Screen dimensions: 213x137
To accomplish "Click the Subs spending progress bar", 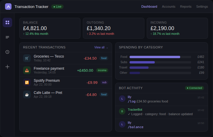I will (160, 62).
